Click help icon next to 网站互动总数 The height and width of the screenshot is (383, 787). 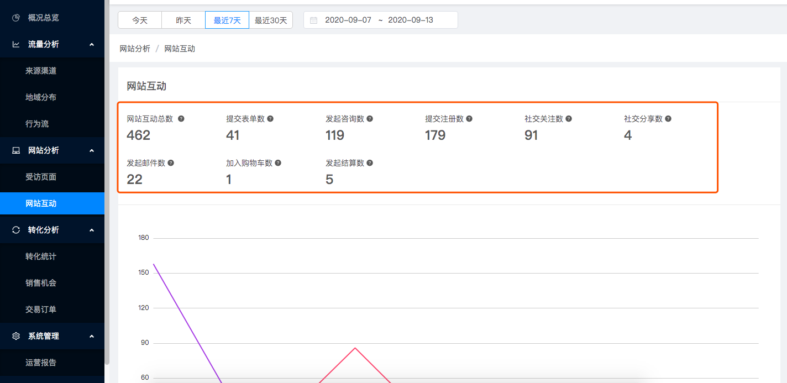181,119
